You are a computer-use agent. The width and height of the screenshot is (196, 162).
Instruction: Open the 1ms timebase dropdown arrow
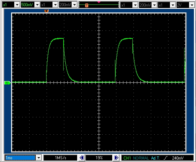coord(39,158)
